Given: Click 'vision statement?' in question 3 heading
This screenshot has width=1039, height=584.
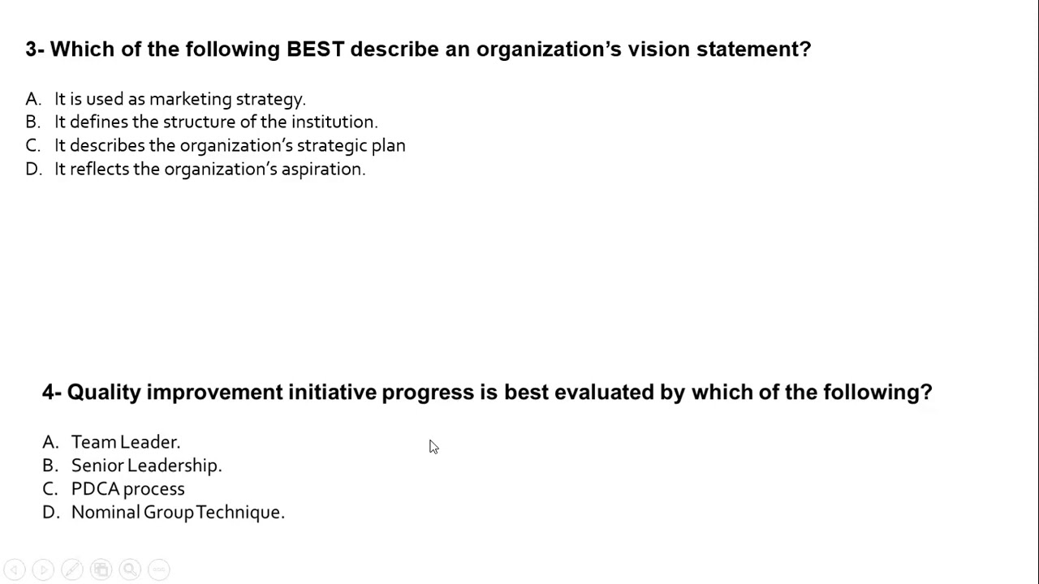Looking at the screenshot, I should [719, 49].
